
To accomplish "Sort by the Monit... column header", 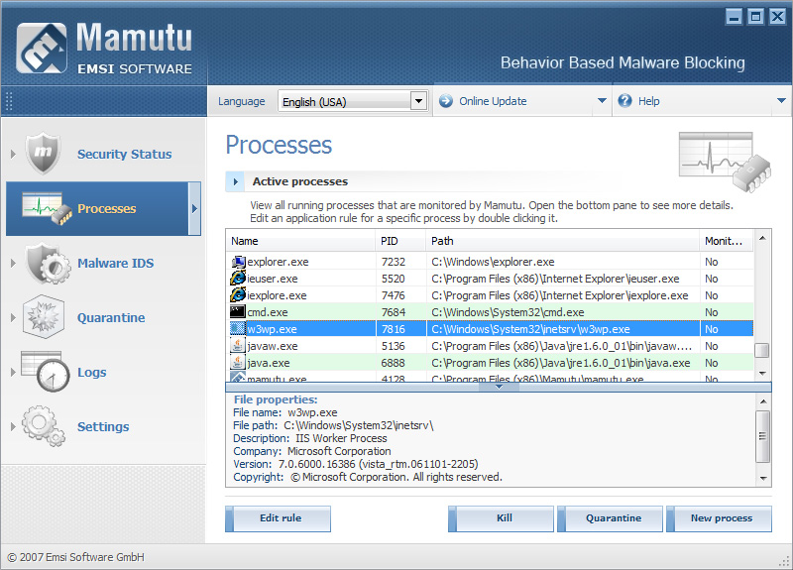I will pos(727,241).
